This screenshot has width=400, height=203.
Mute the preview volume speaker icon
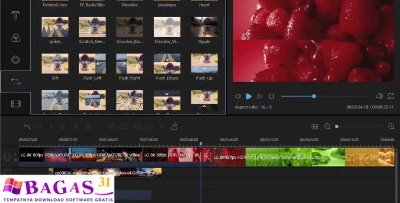click(379, 96)
